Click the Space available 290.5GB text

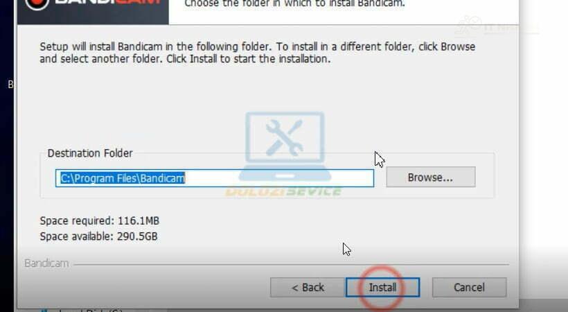point(98,236)
